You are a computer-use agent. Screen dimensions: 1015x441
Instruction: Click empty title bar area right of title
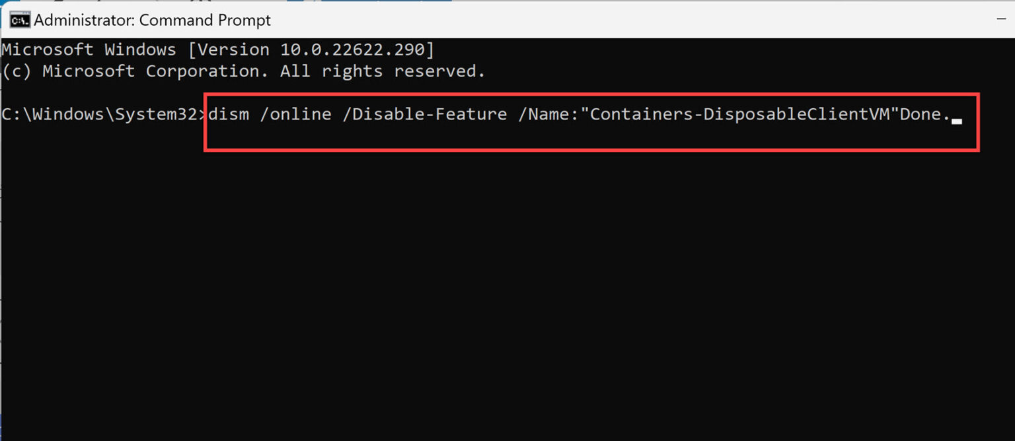(x=595, y=20)
